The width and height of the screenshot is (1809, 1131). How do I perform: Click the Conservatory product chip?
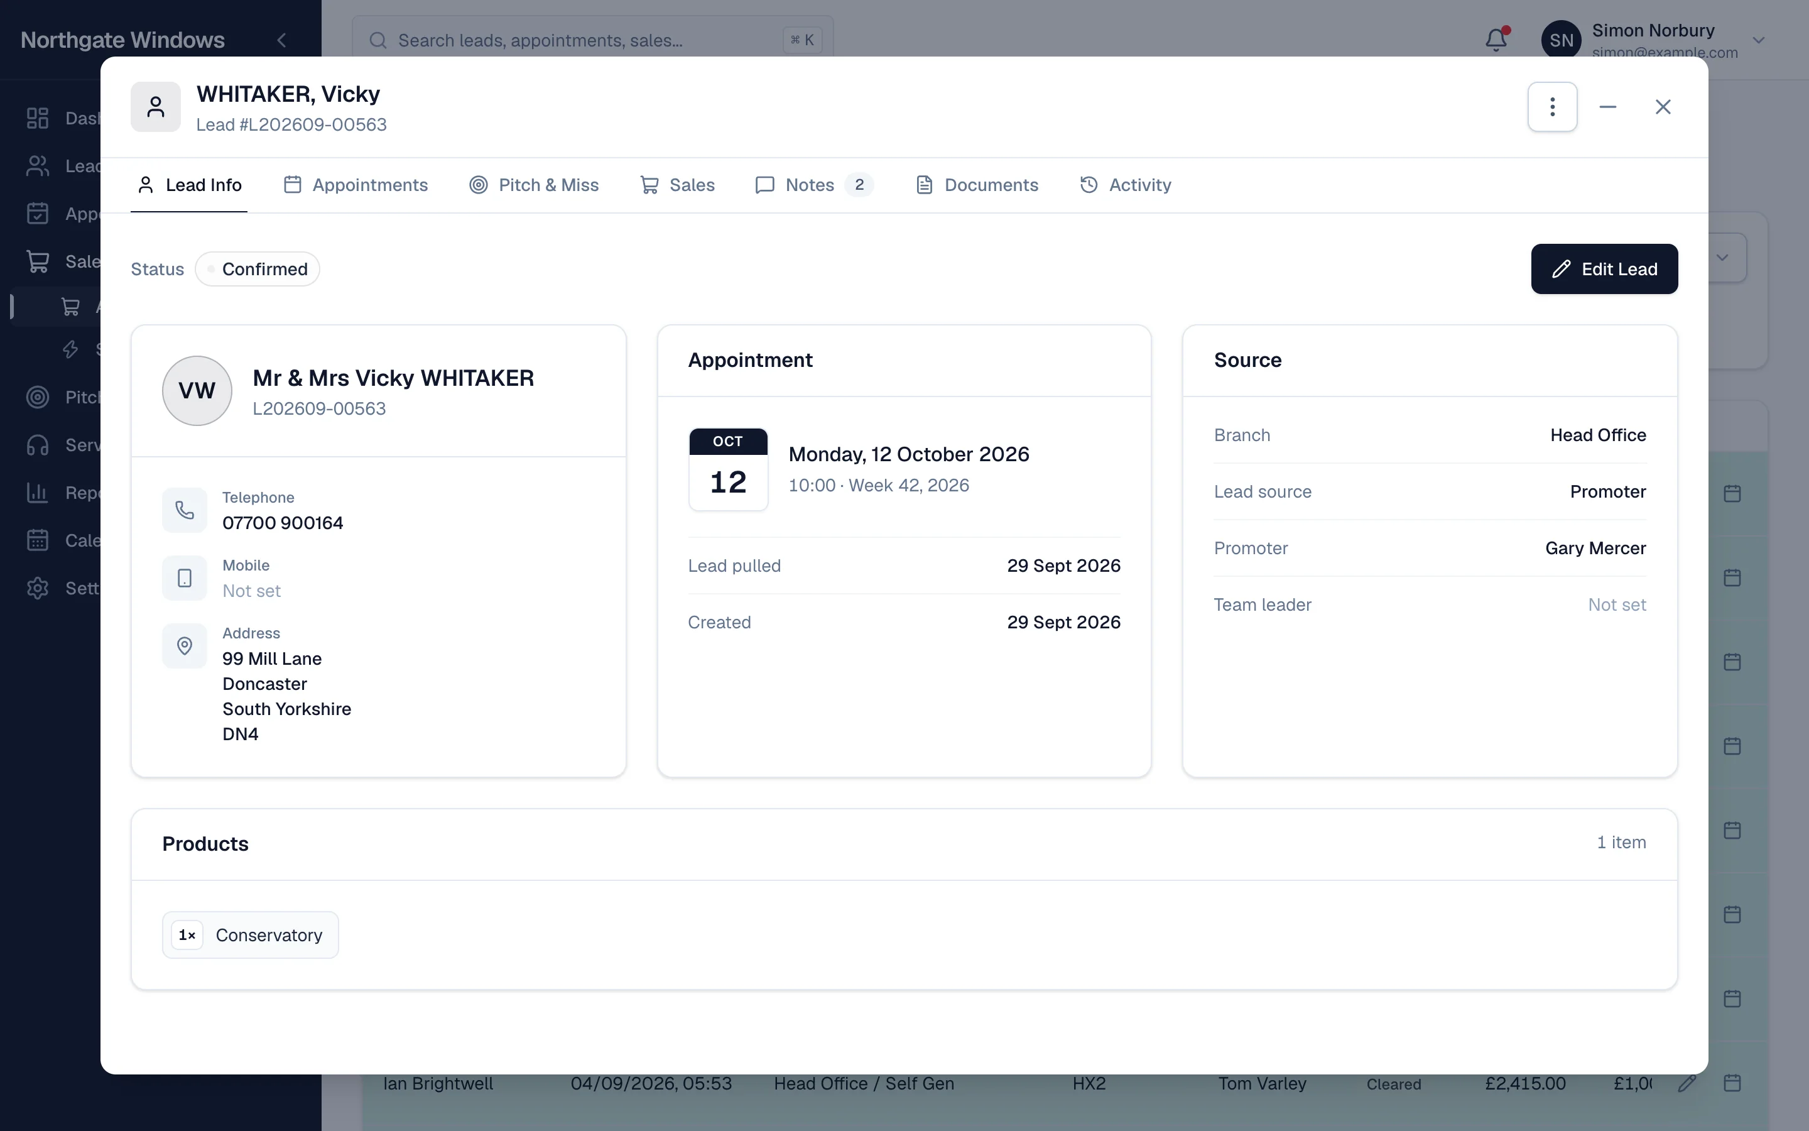(251, 935)
